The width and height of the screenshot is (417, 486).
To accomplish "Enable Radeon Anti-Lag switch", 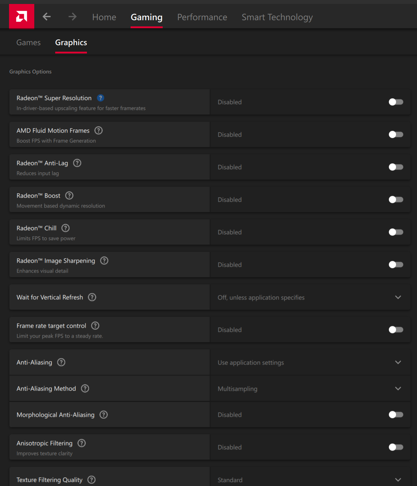I will 396,167.
